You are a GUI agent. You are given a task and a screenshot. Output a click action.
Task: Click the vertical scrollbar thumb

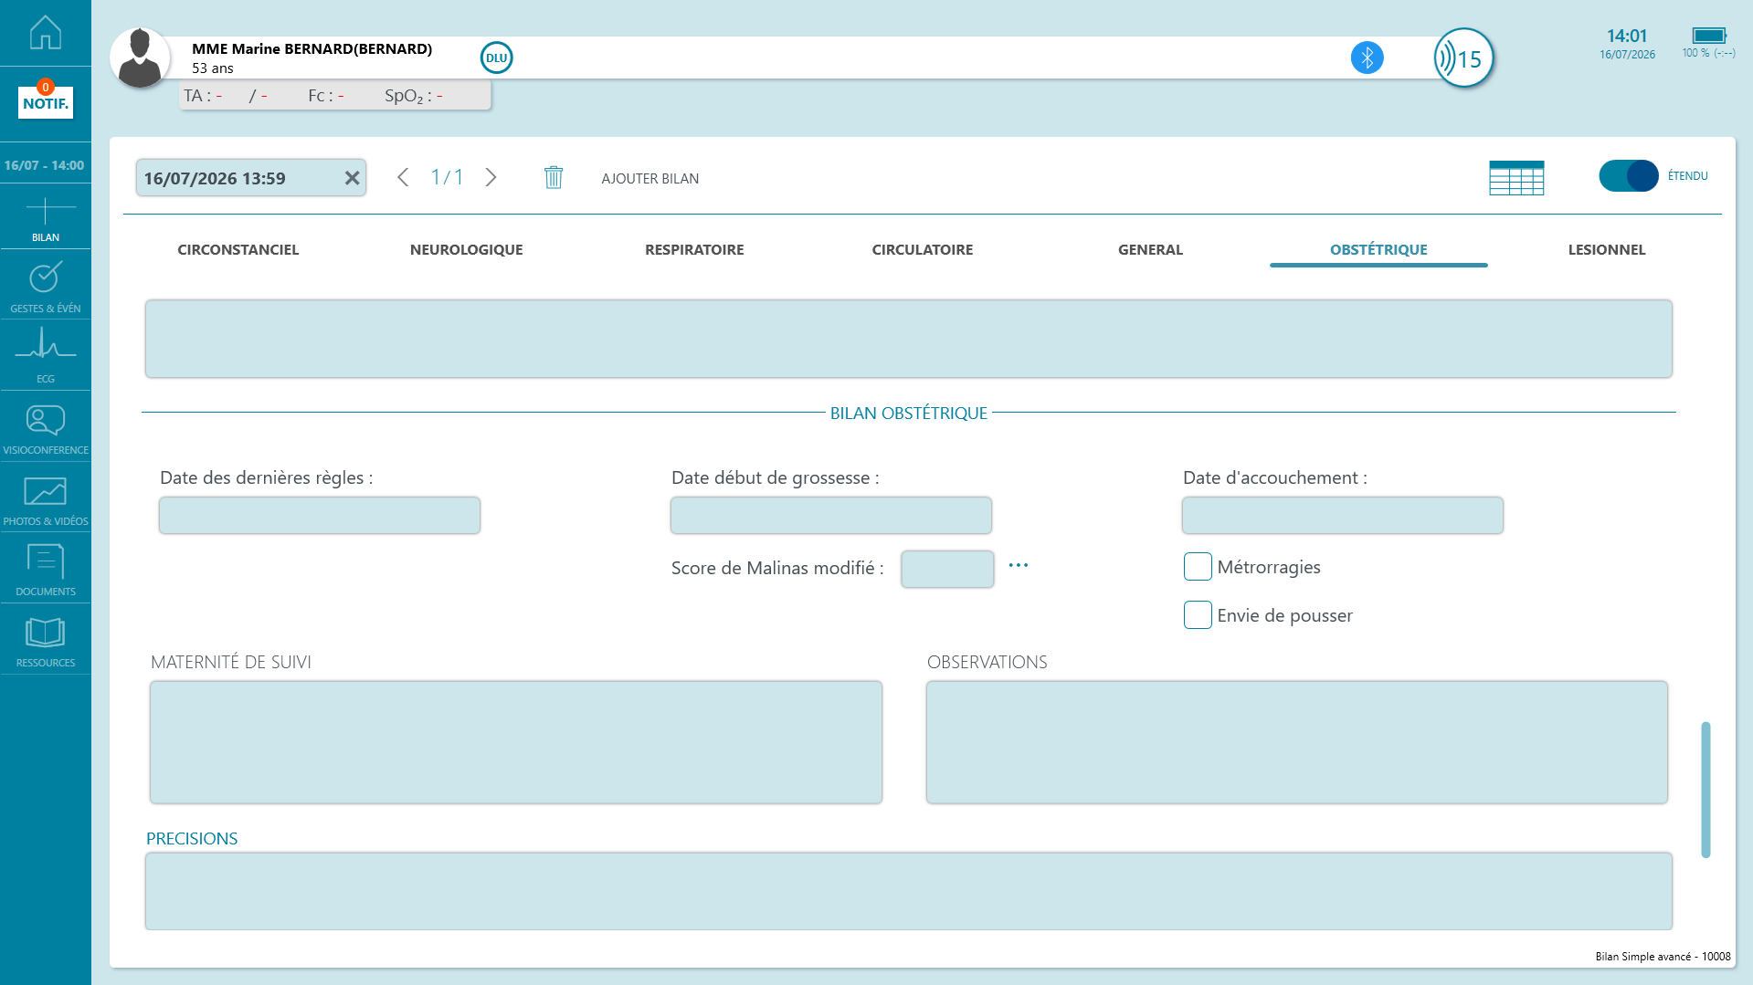pos(1705,790)
